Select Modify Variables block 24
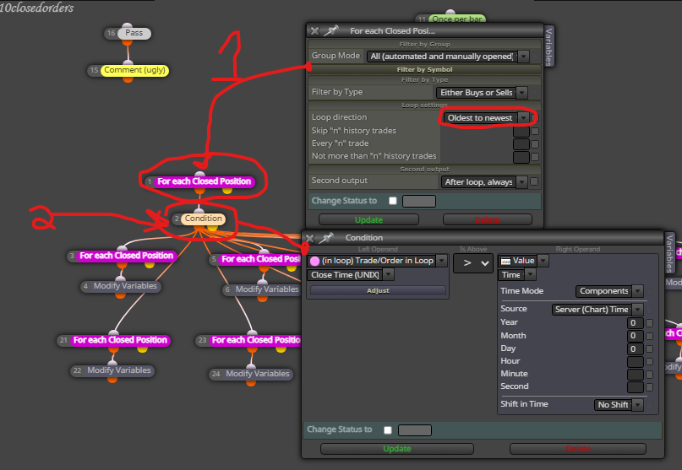 [257, 374]
